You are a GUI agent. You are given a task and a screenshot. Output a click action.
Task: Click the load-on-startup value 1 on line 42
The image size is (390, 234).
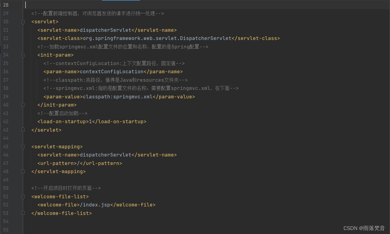click(90, 121)
